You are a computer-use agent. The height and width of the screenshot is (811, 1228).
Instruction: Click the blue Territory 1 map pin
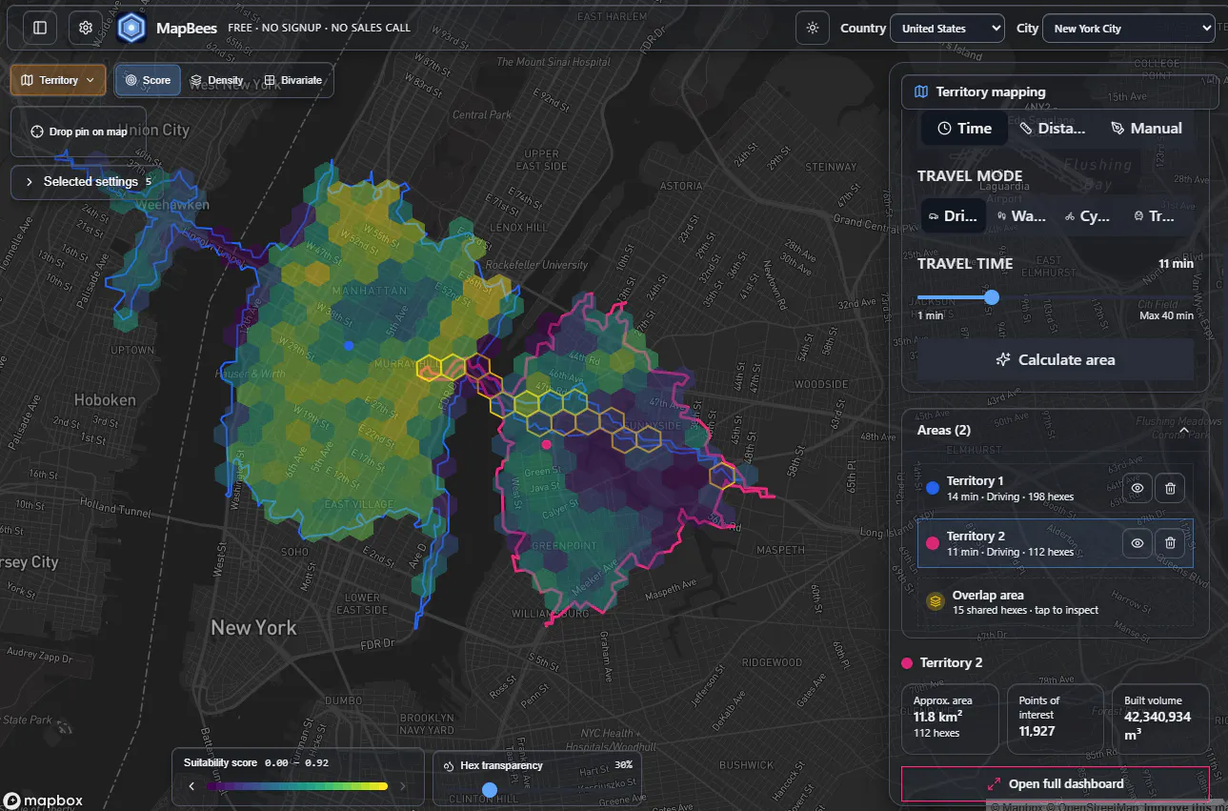click(x=349, y=345)
